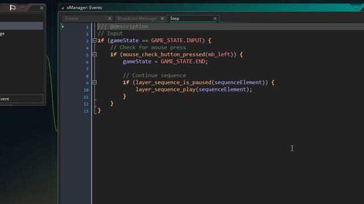Screen dimensions: 364x204
Task: Select the highlighted row in left panel
Action: click(22, 25)
